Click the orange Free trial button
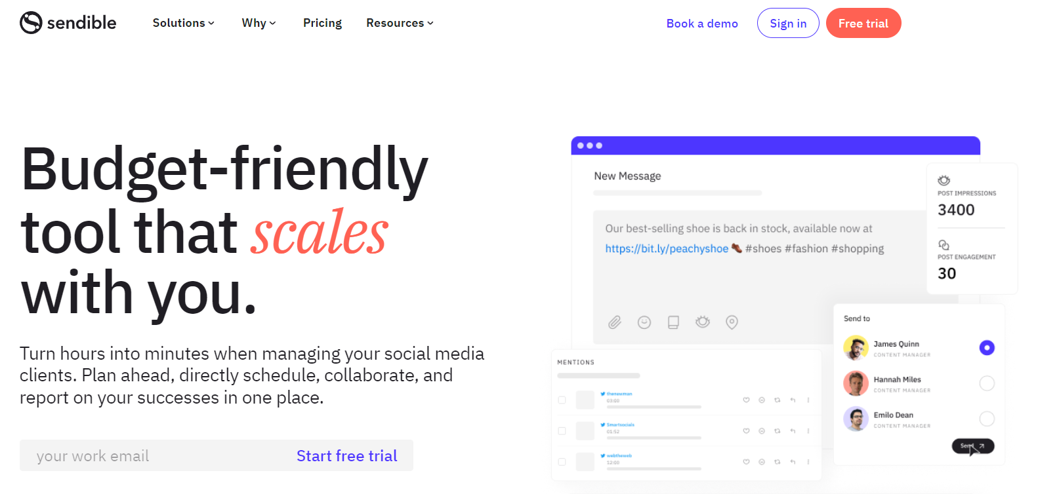Image resolution: width=1038 pixels, height=494 pixels. click(x=863, y=23)
